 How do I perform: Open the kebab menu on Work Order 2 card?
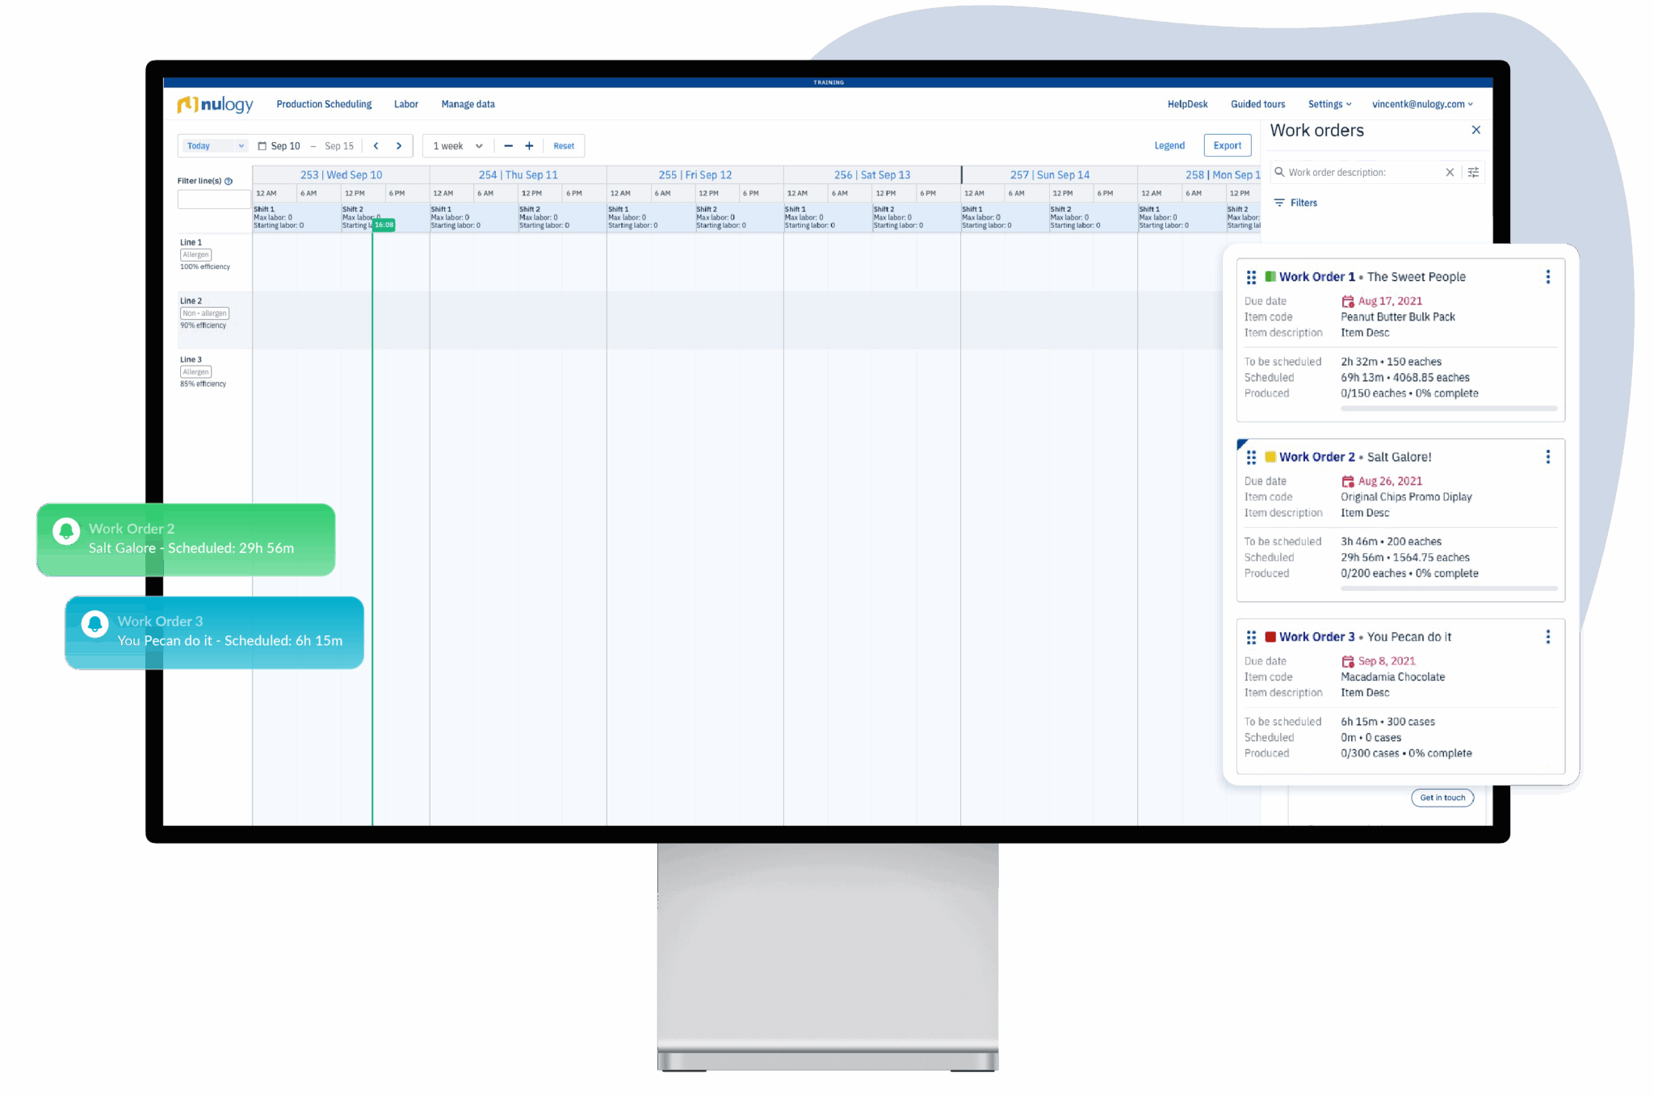(x=1549, y=456)
